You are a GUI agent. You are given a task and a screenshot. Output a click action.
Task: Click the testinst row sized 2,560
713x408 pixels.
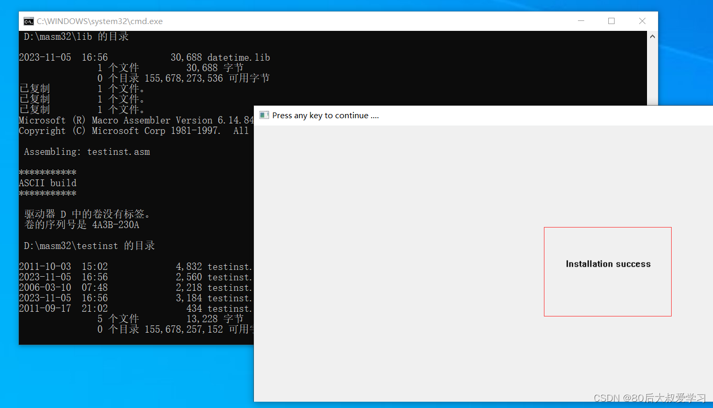[136, 277]
